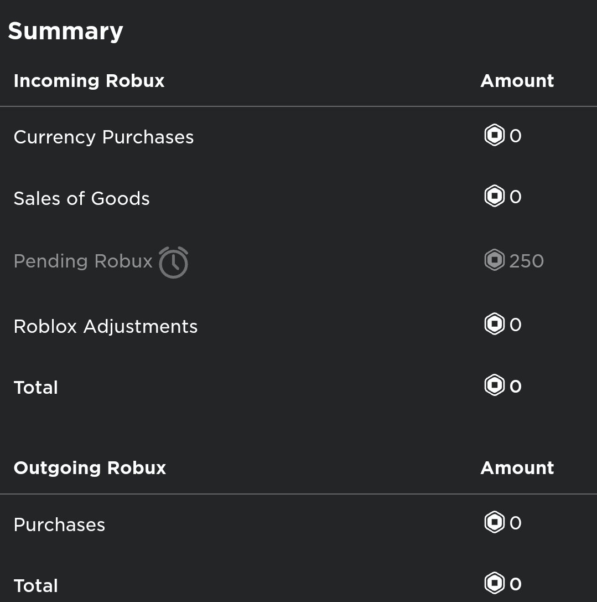Click Robux icon in Sales of Goods row
The image size is (597, 602).
[494, 196]
